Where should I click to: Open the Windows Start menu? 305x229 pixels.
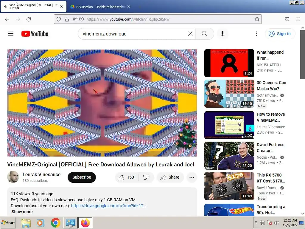8,222
